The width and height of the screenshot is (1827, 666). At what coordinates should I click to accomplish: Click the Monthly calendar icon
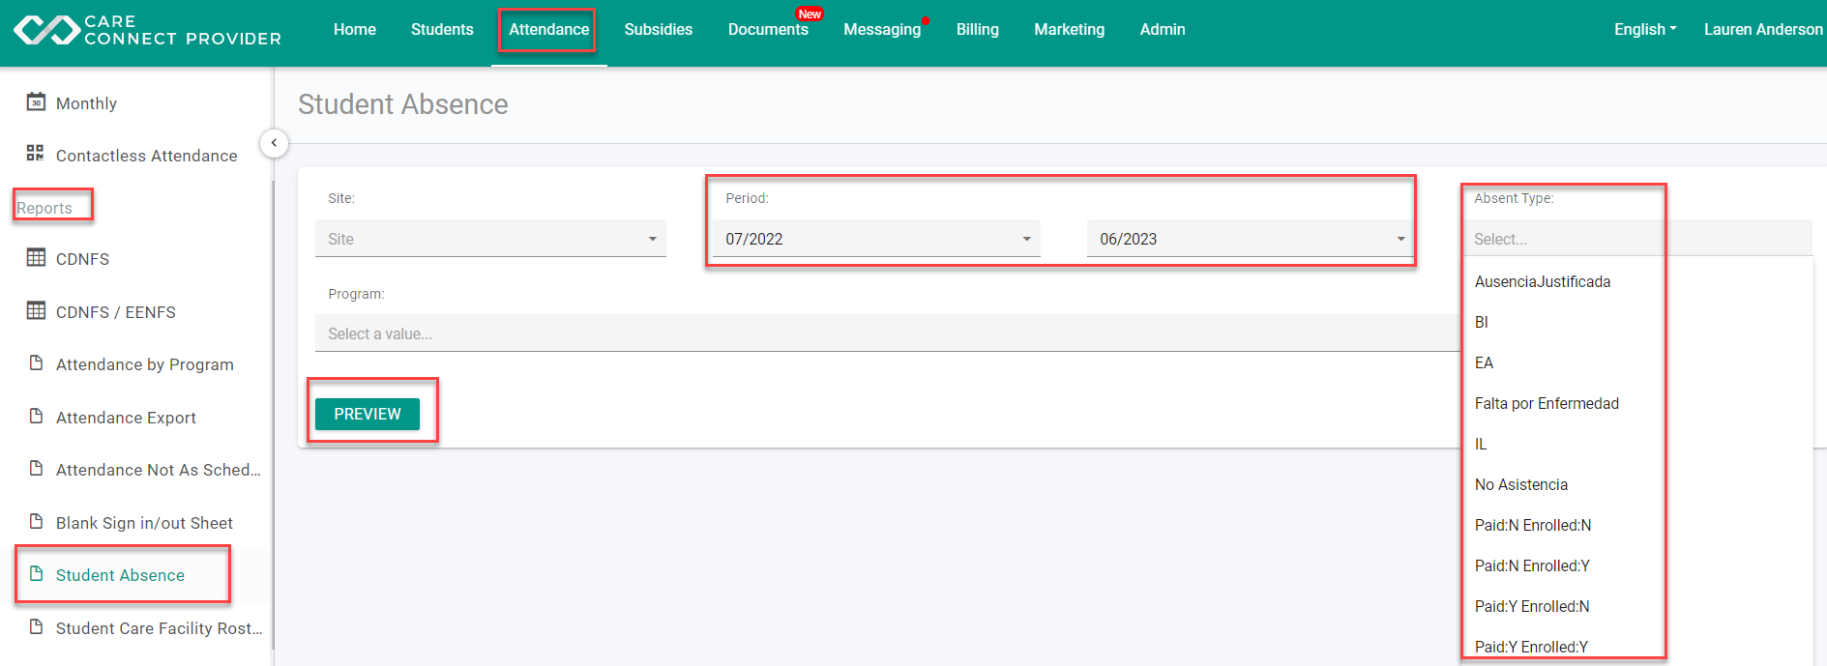tap(36, 102)
